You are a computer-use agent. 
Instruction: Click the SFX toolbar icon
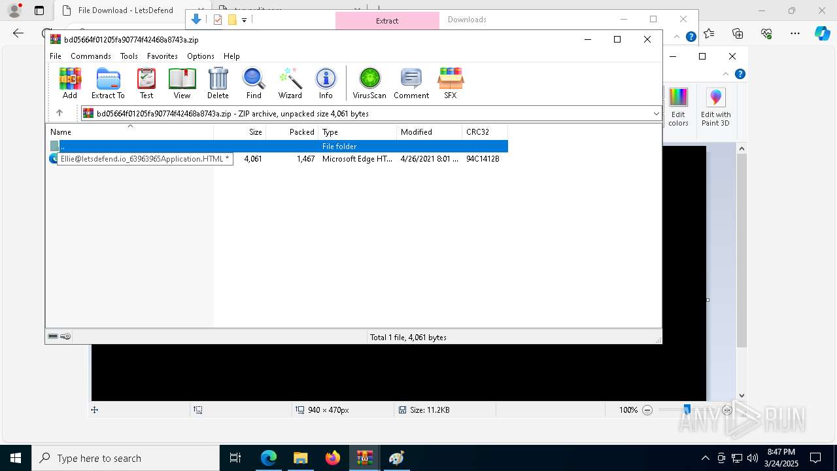[x=451, y=83]
